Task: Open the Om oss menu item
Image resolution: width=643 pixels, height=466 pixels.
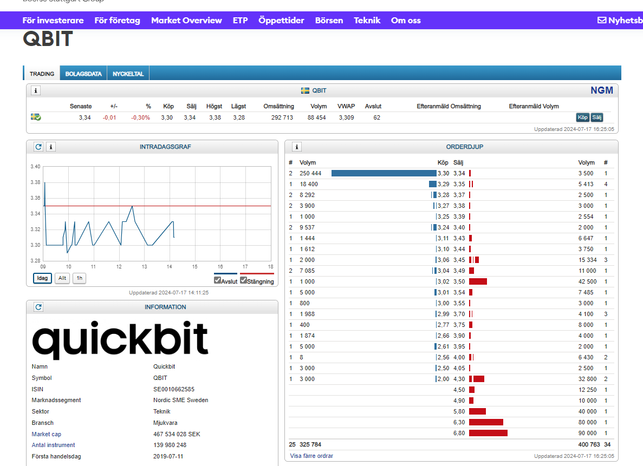Action: [x=406, y=21]
